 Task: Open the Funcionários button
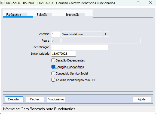[56, 99]
